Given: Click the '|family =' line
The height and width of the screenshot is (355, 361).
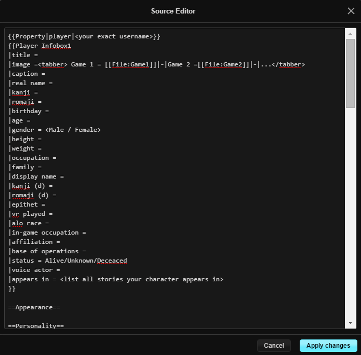Looking at the screenshot, I should pos(25,167).
